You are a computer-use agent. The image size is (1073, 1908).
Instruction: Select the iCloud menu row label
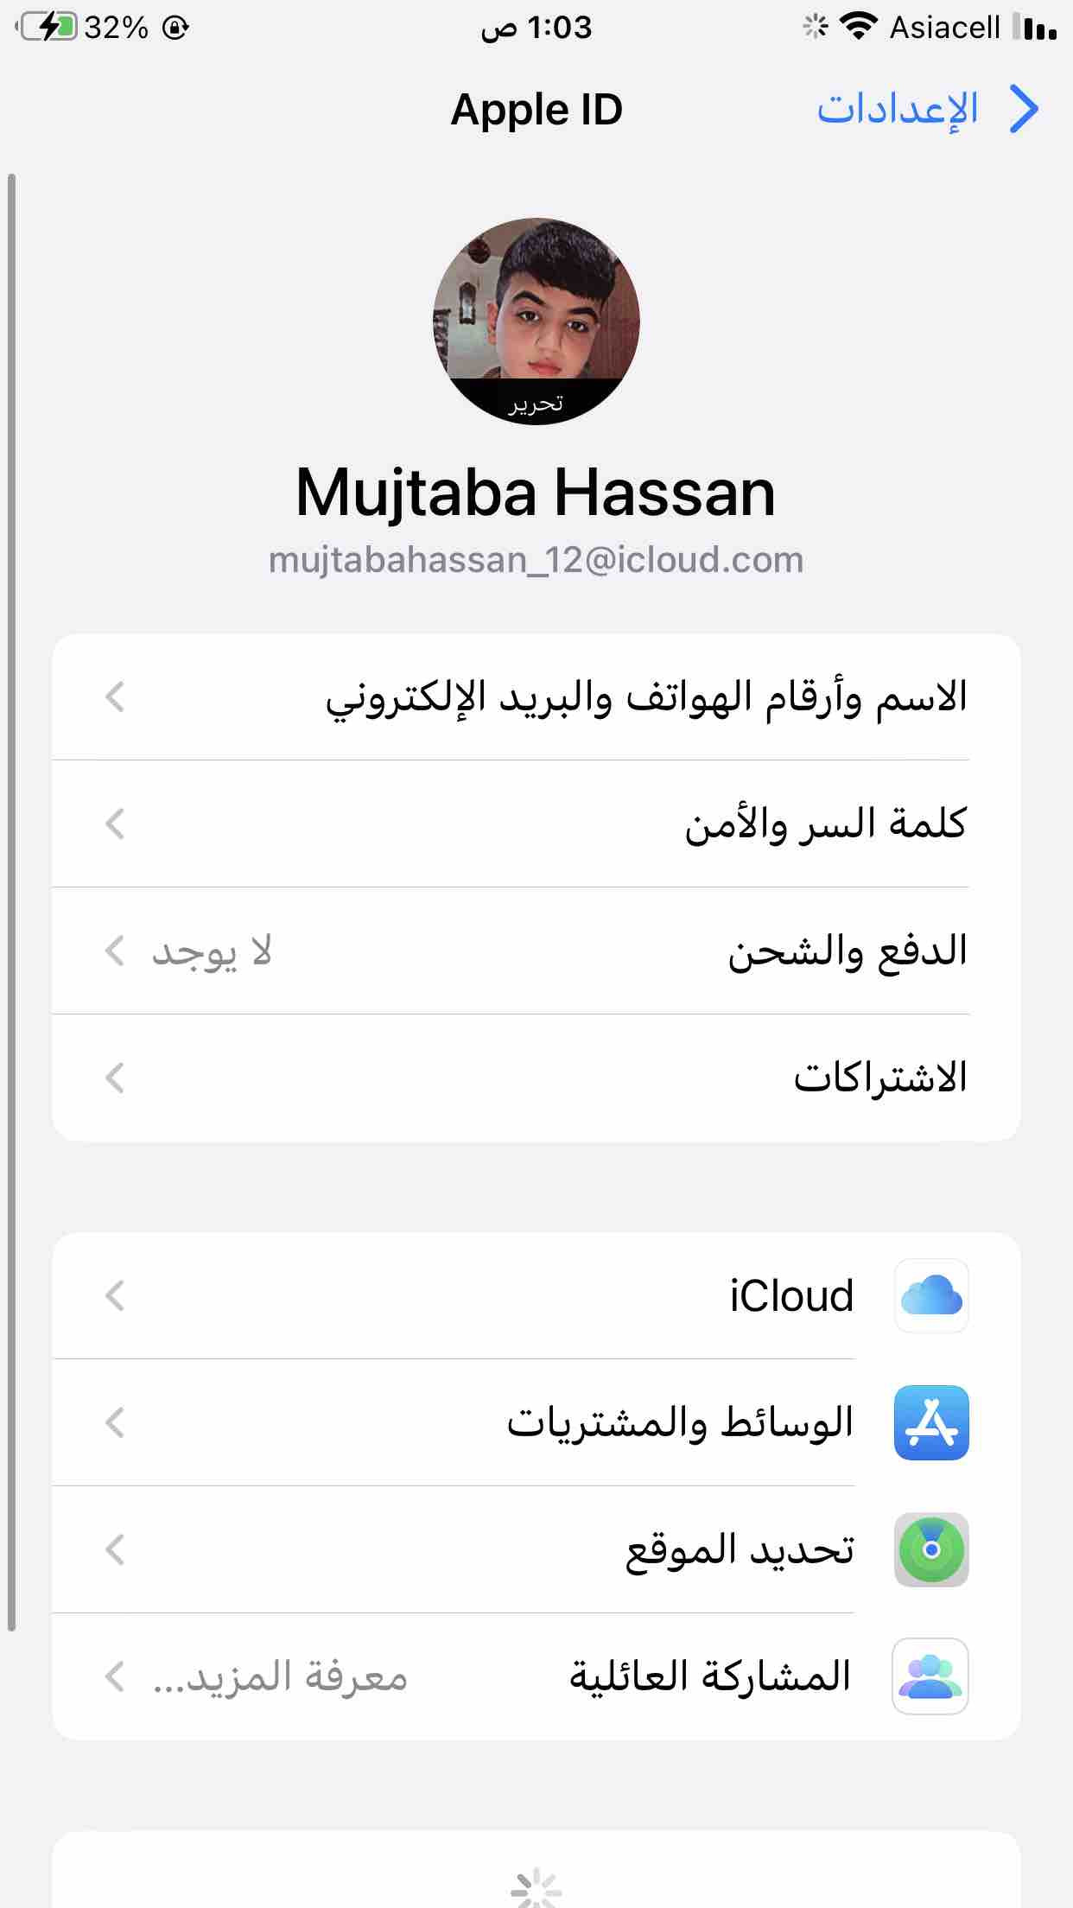tap(791, 1295)
